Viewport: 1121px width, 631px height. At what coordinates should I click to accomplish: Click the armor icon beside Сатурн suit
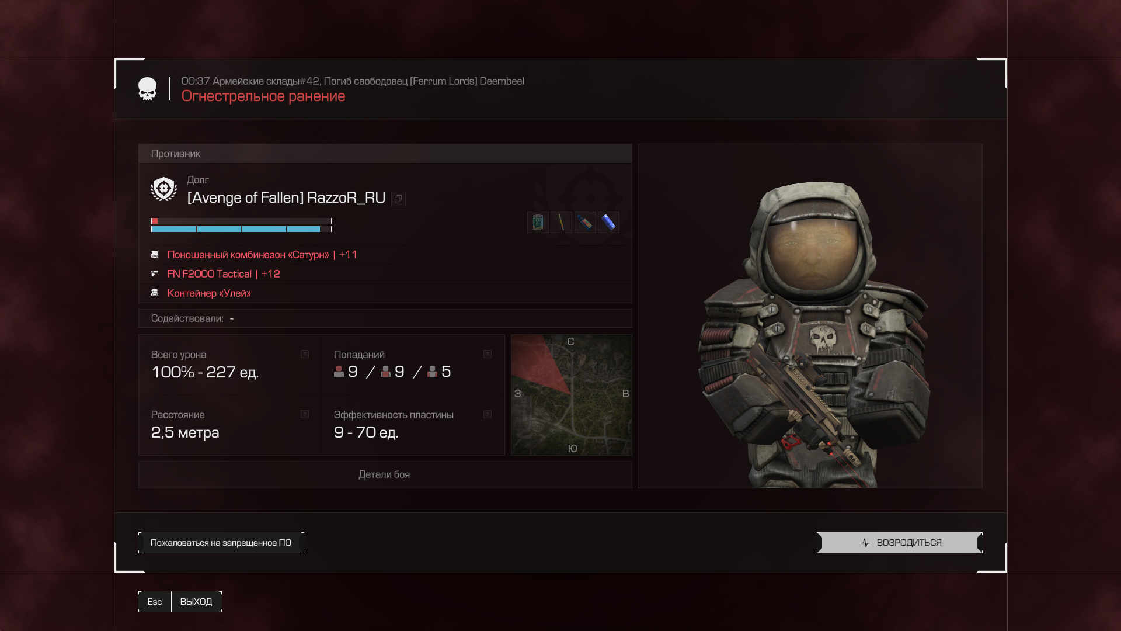pos(155,254)
